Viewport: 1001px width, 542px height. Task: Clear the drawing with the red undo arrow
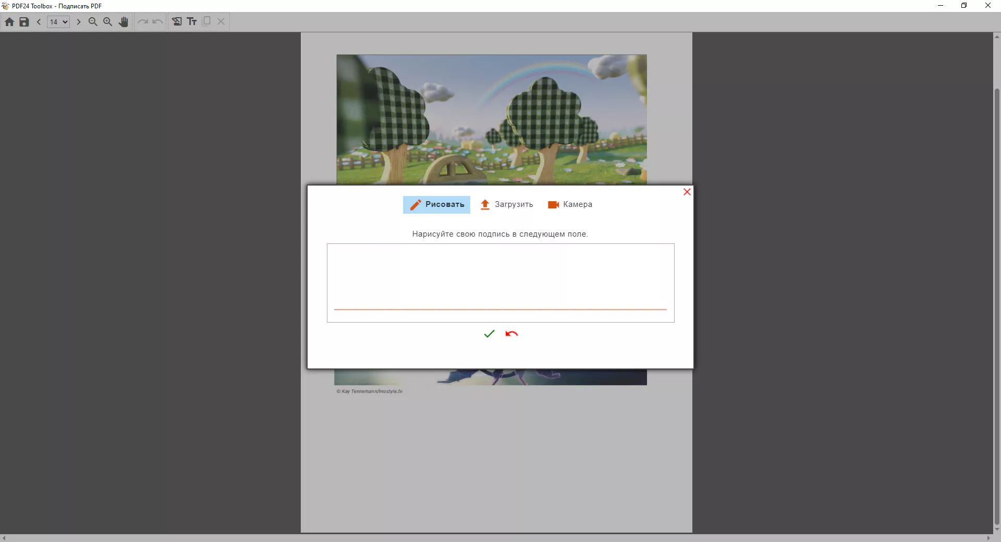coord(511,334)
